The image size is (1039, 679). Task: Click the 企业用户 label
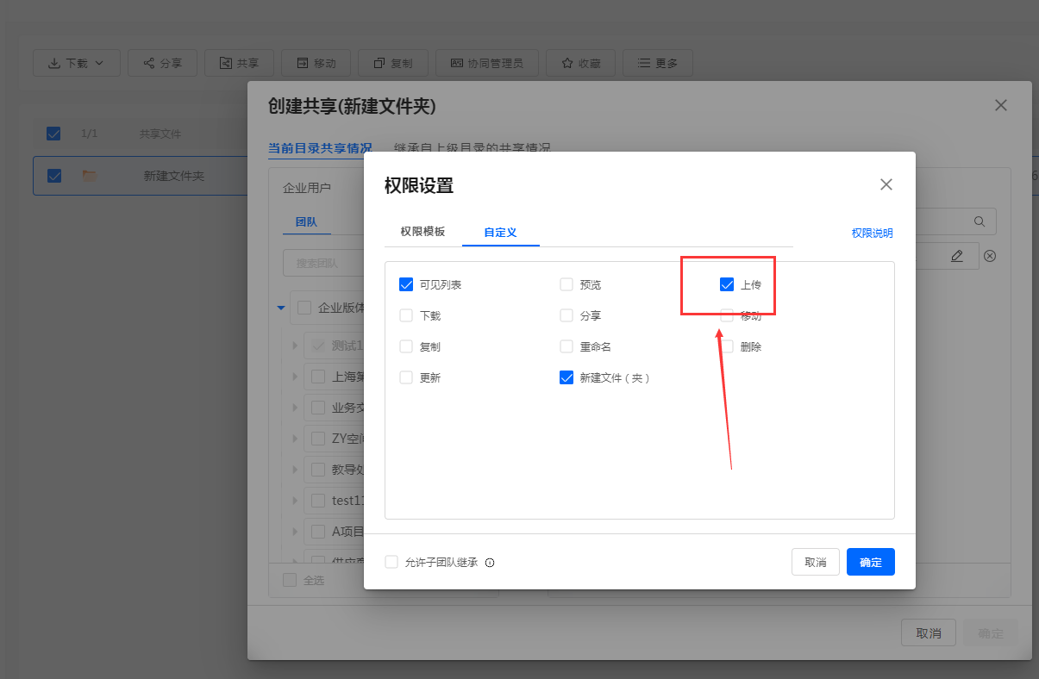click(x=306, y=187)
